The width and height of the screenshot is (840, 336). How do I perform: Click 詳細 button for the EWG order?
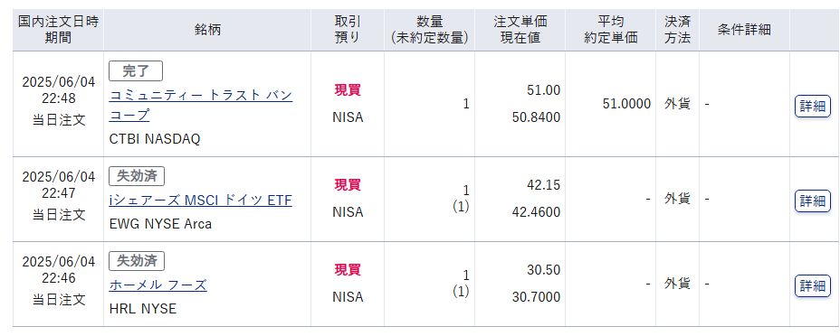coord(812,201)
